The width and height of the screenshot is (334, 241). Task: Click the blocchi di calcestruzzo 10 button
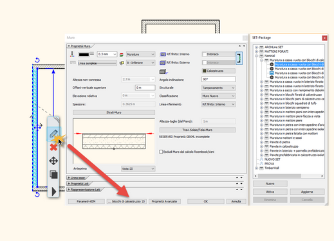[127, 201]
